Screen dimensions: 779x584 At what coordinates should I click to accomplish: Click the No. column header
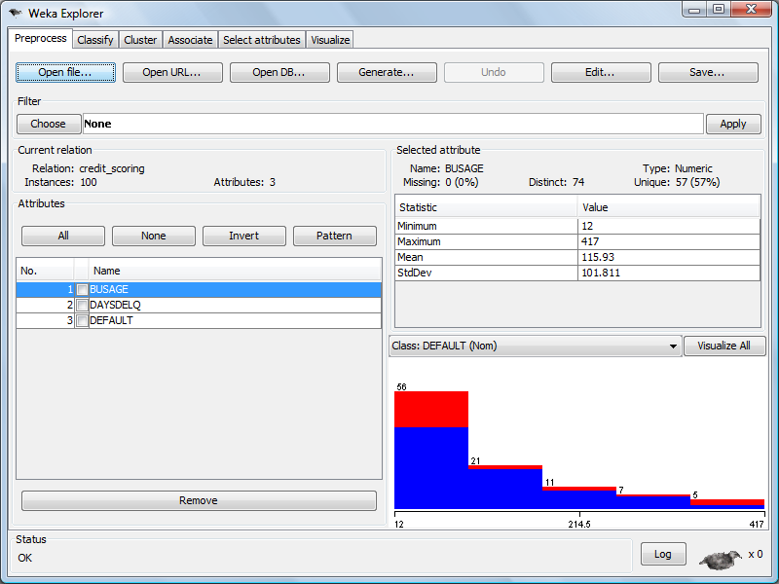click(x=45, y=271)
